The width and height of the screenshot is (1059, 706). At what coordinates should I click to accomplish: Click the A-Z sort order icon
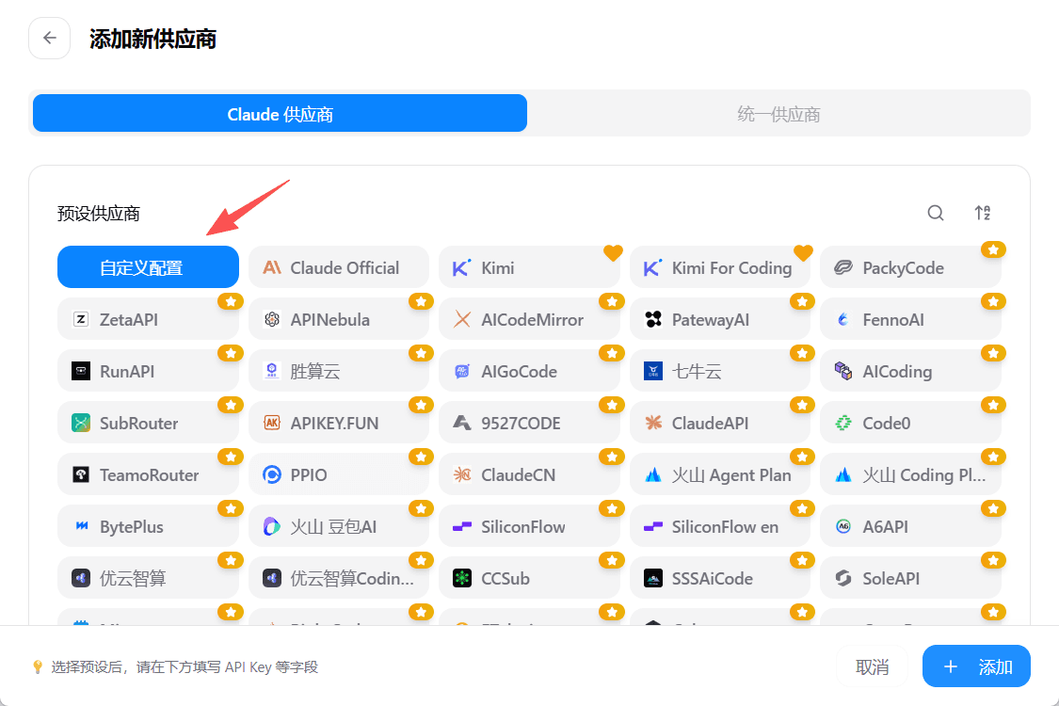point(983,213)
